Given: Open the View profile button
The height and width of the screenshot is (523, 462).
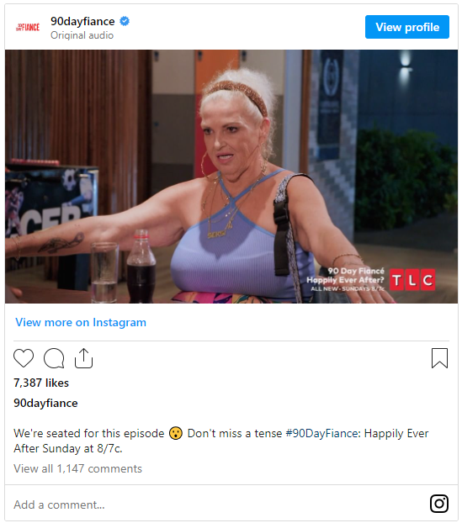Looking at the screenshot, I should [407, 27].
